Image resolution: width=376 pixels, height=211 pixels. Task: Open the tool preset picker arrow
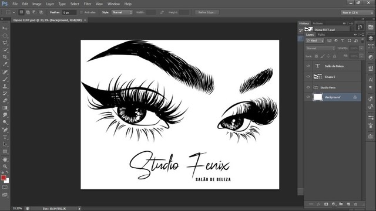point(14,12)
